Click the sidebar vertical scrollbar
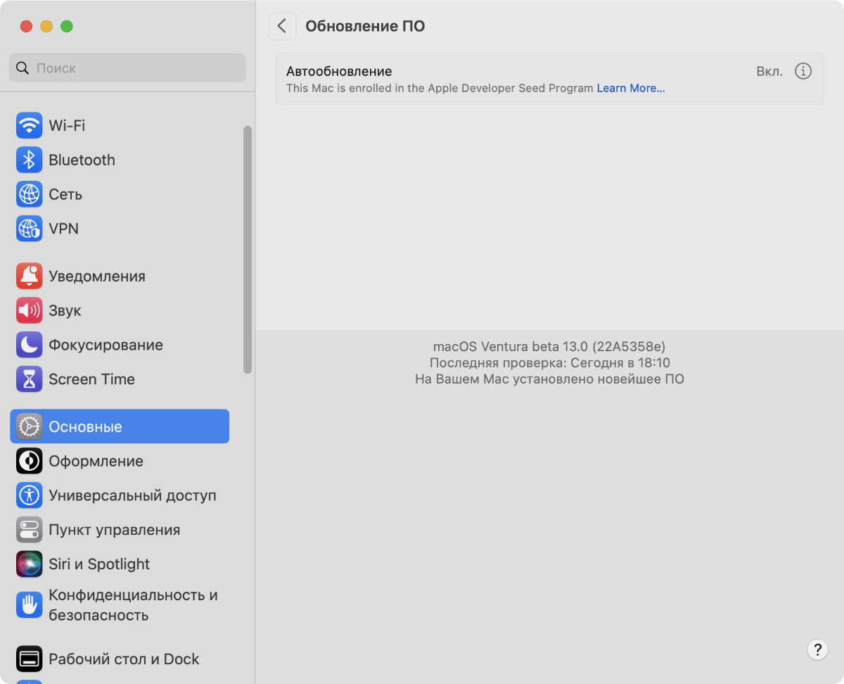844x684 pixels. (x=247, y=250)
